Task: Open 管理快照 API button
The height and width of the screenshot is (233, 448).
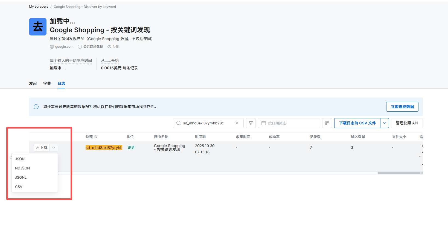Action: click(407, 123)
